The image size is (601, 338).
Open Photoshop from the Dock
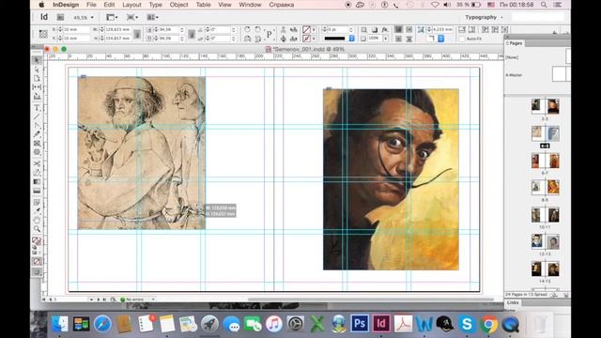[x=359, y=323]
